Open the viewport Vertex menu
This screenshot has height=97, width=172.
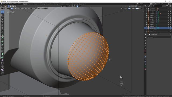point(33,8)
